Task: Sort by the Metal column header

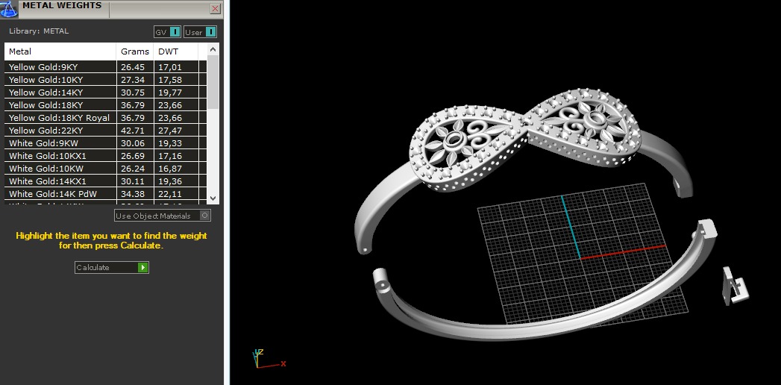Action: [x=60, y=51]
